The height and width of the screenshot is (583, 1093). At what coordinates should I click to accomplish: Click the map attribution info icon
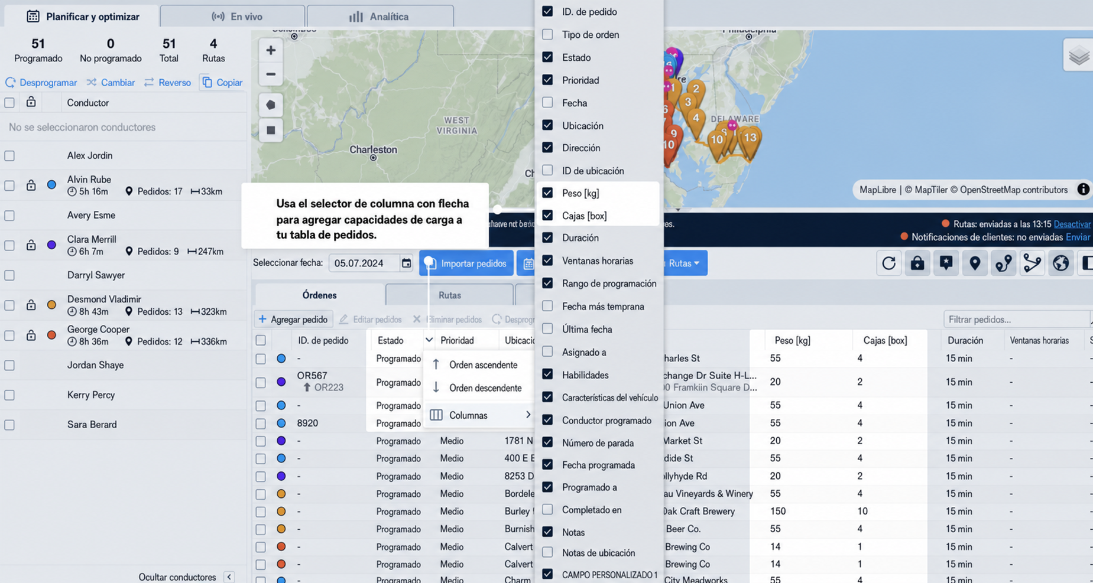(x=1083, y=190)
